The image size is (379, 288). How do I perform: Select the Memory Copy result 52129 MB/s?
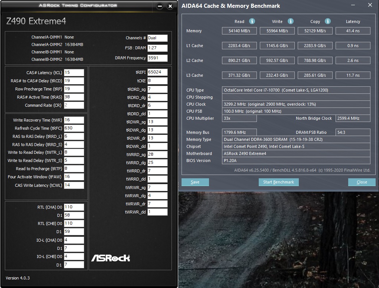(315, 31)
